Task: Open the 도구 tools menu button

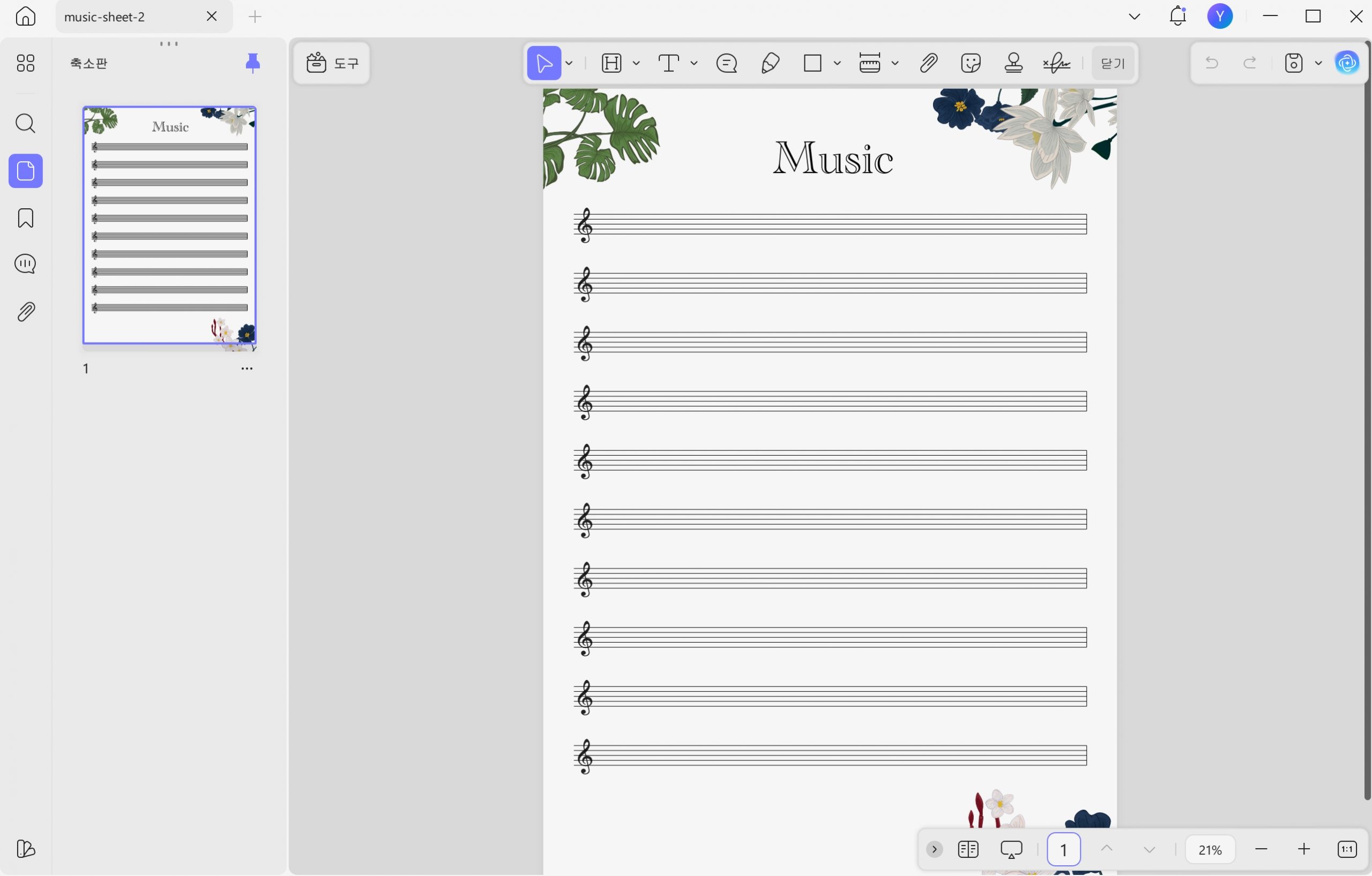Action: 332,63
